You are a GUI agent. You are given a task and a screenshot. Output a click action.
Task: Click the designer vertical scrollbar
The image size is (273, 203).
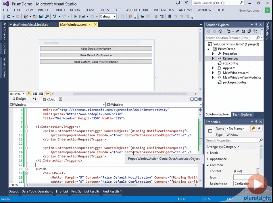tap(200, 47)
